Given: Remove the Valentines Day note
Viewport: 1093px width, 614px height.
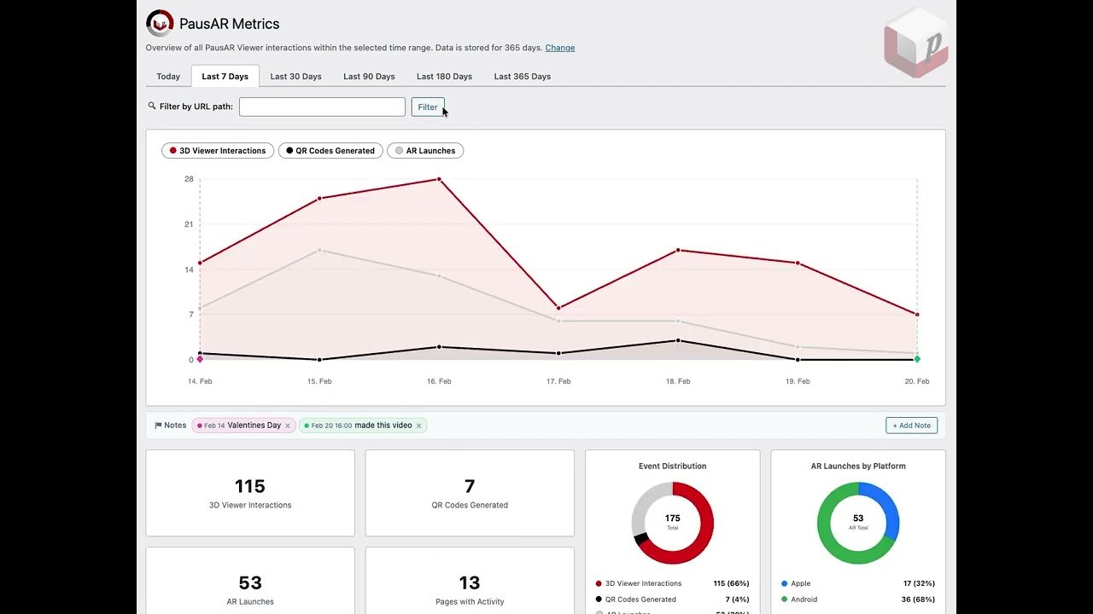Looking at the screenshot, I should pos(288,426).
